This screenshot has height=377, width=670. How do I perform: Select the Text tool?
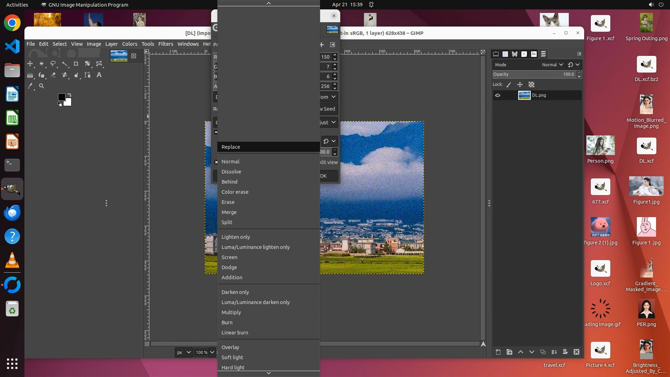coord(99,75)
